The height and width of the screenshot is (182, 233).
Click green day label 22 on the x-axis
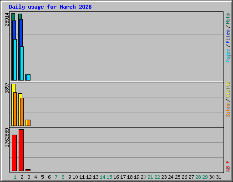tap(157, 177)
